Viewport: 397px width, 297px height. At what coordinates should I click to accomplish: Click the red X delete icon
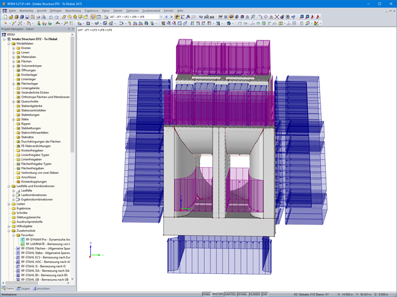click(x=277, y=17)
